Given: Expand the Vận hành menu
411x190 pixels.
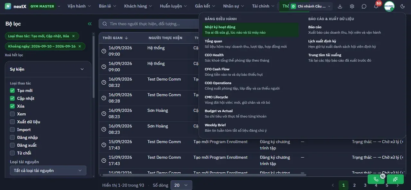Looking at the screenshot, I should pos(79,6).
